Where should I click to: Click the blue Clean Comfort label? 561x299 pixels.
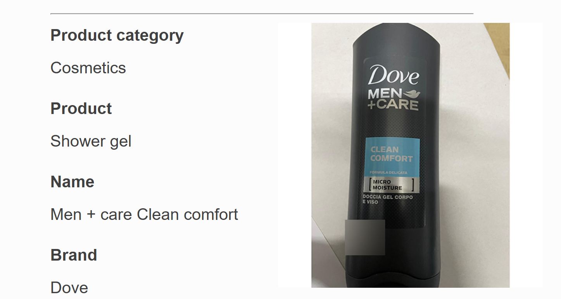[x=393, y=157]
